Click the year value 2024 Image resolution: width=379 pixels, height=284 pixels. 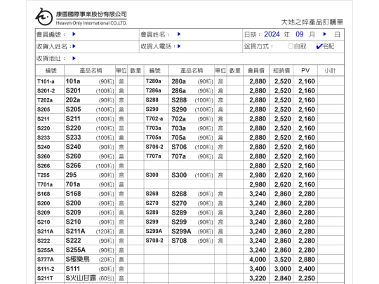(272, 34)
